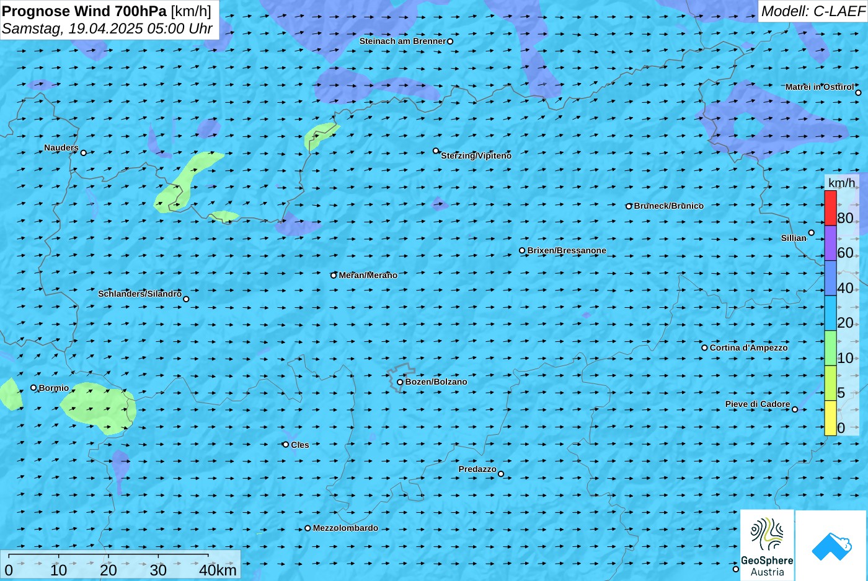Click the km/h legend heading
Image resolution: width=868 pixels, height=581 pixels.
(842, 183)
